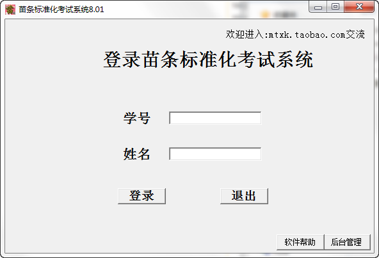
Task: Maximize the exam system window
Action: click(x=335, y=7)
